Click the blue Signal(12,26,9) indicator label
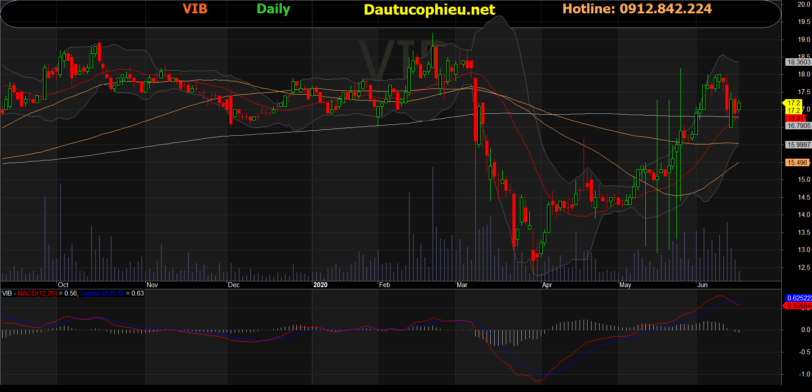 [102, 293]
